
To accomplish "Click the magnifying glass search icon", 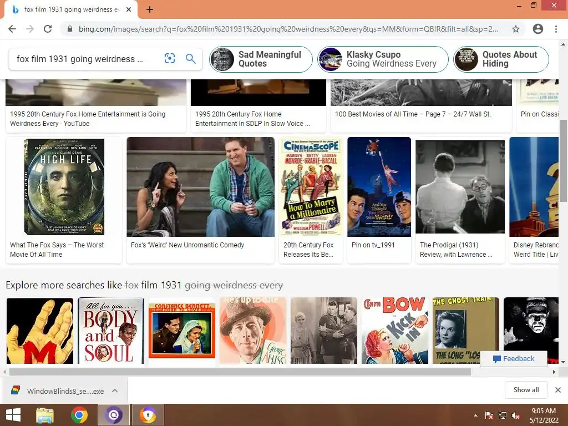I will pos(191,58).
